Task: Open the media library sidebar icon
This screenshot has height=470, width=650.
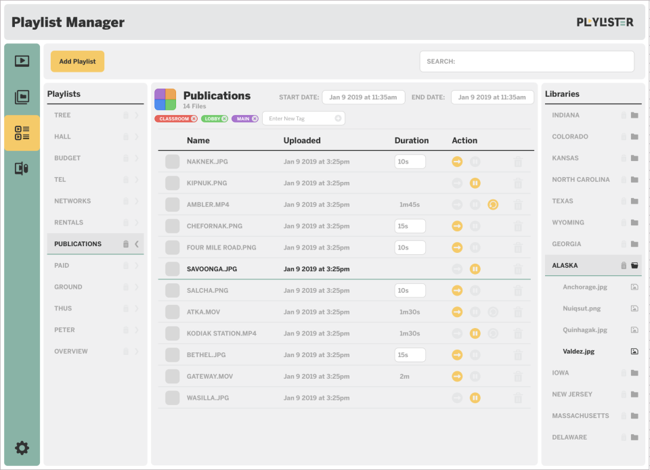Action: click(x=22, y=97)
